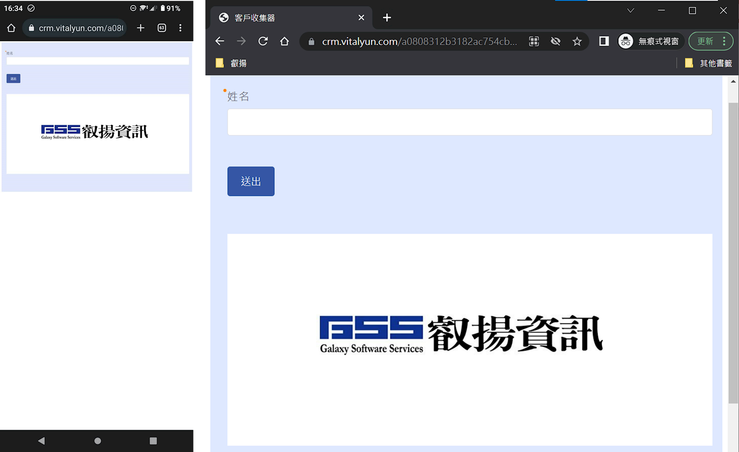
Task: Click the 姓名 text field on desktop page
Action: (x=470, y=122)
